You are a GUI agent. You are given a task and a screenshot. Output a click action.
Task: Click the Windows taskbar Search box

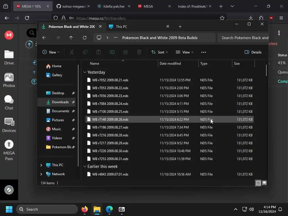point(47,209)
